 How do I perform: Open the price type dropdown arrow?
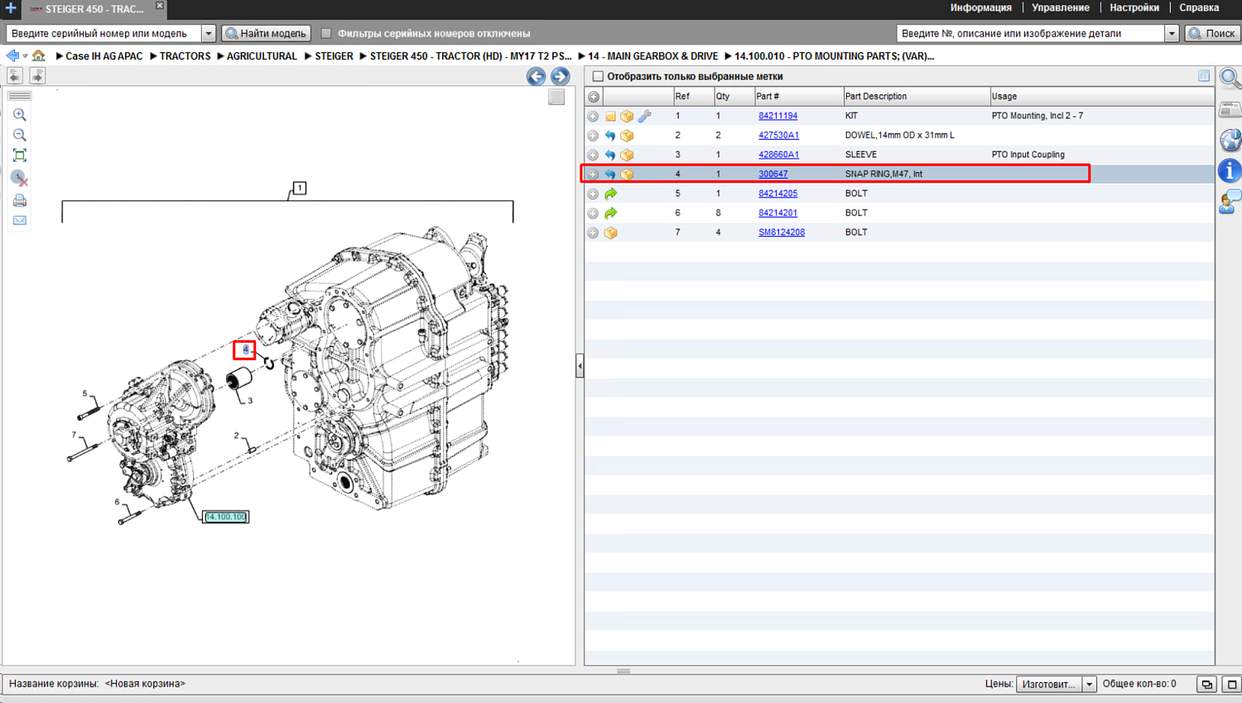click(x=1090, y=684)
